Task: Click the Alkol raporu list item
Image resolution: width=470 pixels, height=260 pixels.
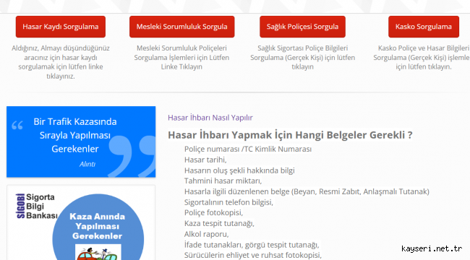Action: [x=207, y=234]
